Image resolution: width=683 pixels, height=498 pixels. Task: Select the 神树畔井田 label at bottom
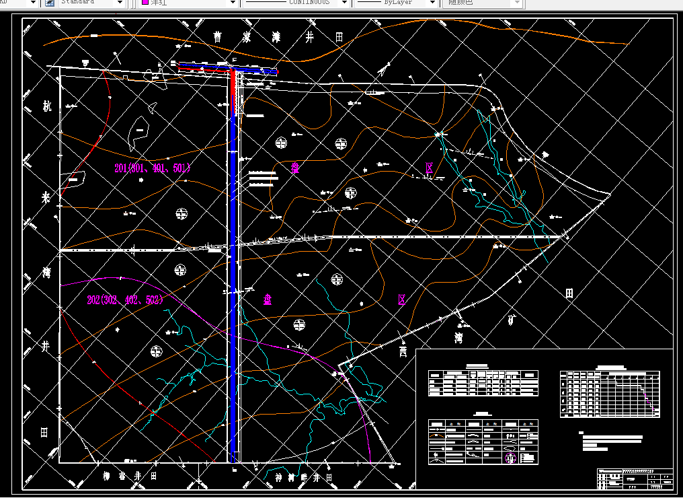(x=304, y=478)
